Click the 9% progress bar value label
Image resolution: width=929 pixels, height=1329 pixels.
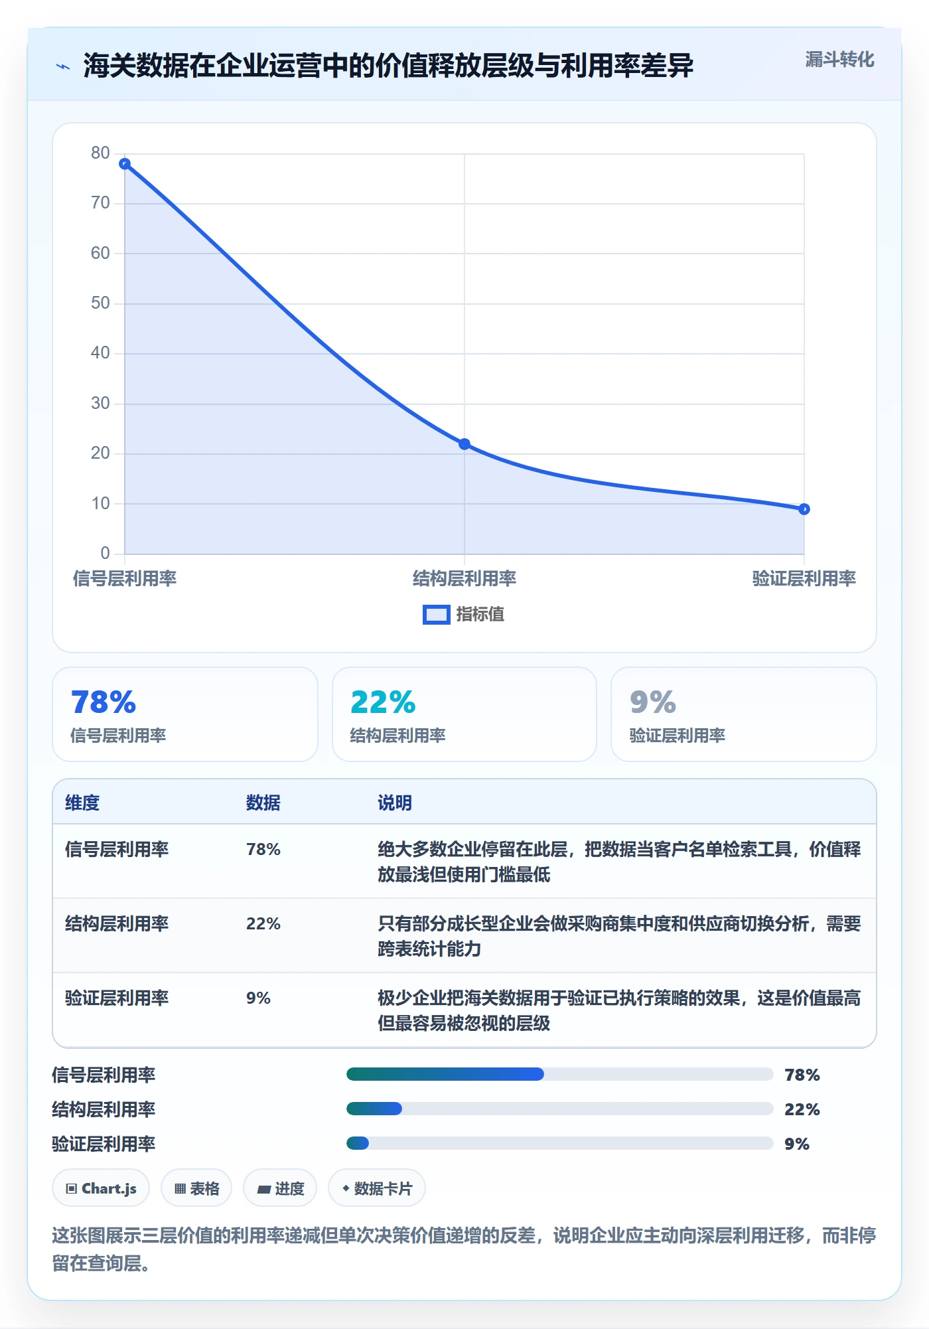[797, 1144]
